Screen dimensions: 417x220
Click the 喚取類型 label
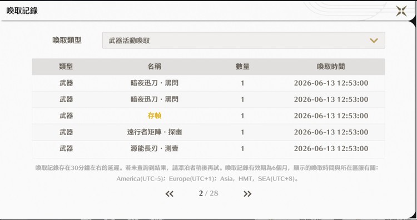coord(67,41)
